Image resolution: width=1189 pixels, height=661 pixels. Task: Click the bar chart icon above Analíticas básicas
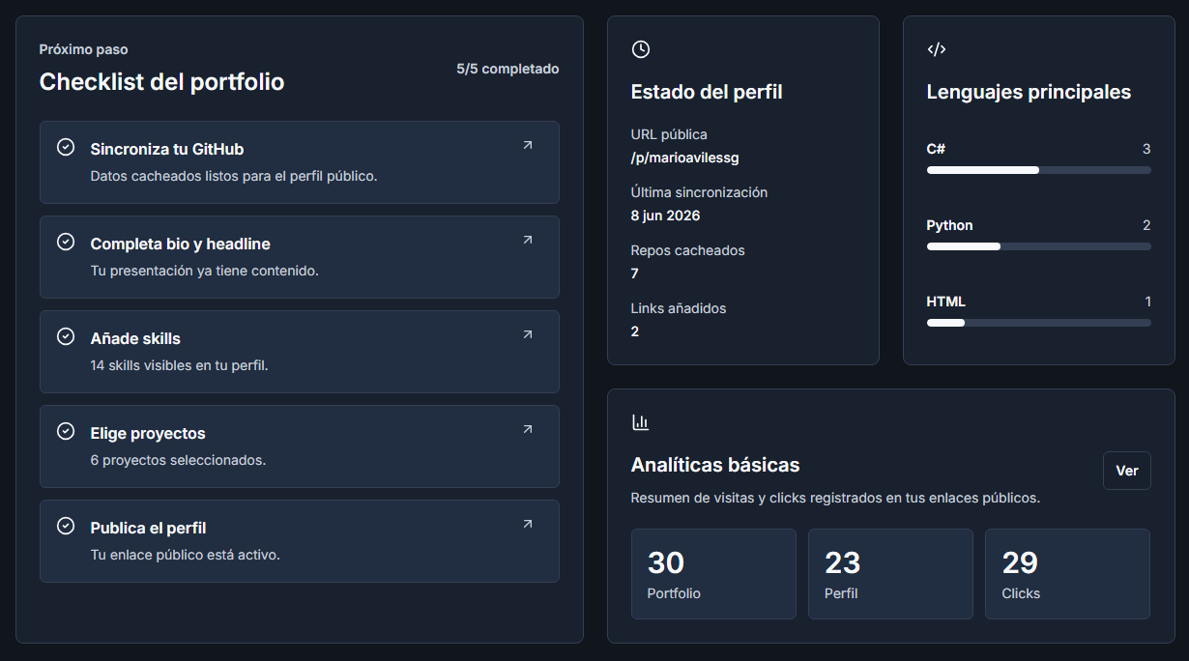640,422
